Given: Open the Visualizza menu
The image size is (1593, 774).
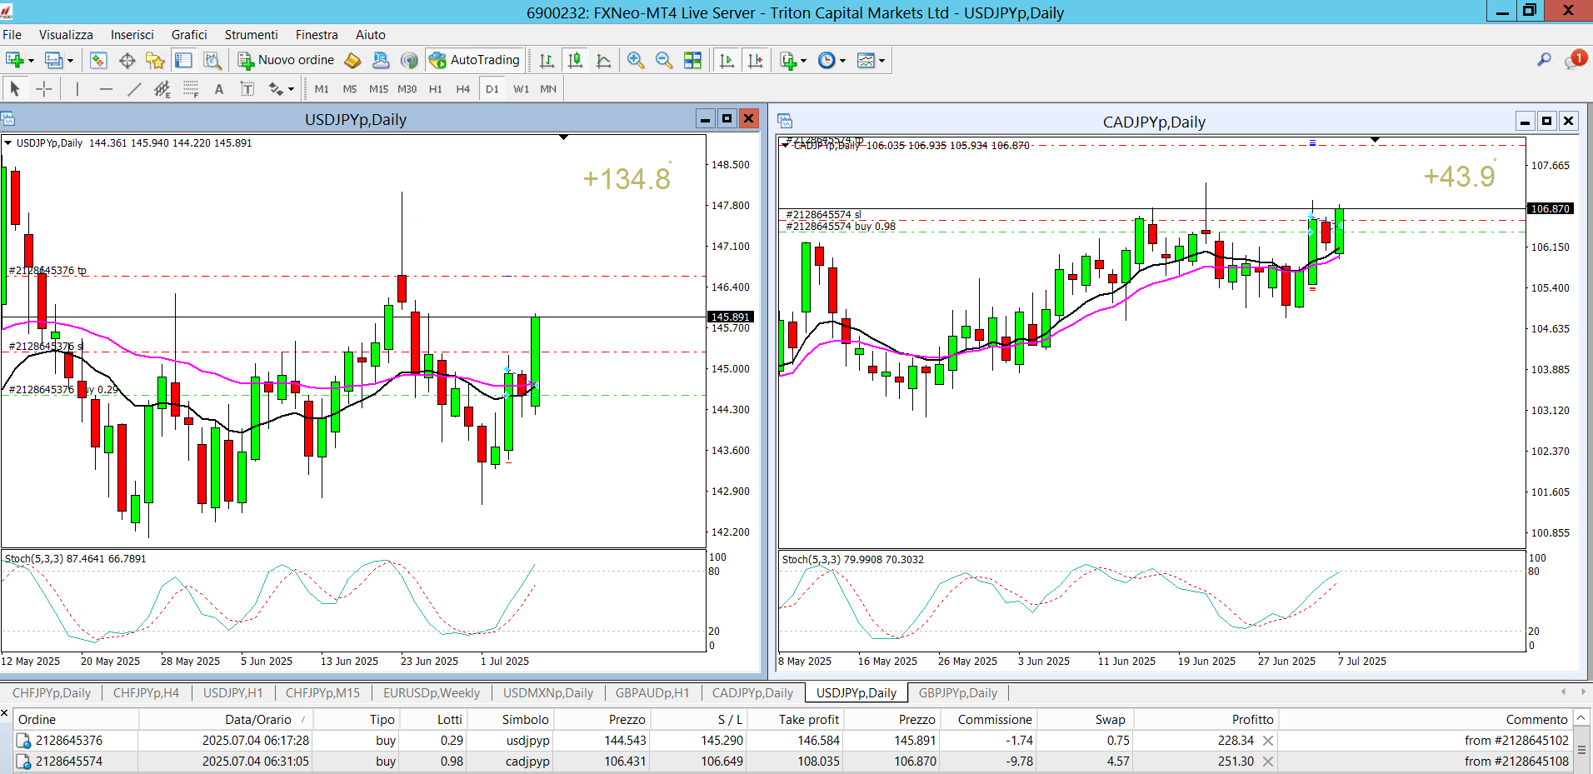Looking at the screenshot, I should coord(66,35).
